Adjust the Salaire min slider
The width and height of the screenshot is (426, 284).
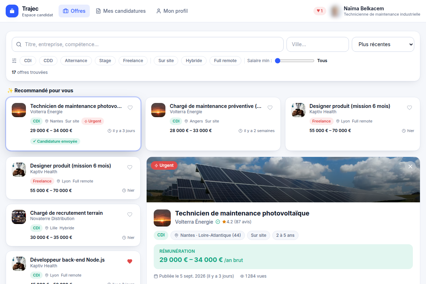coord(295,61)
